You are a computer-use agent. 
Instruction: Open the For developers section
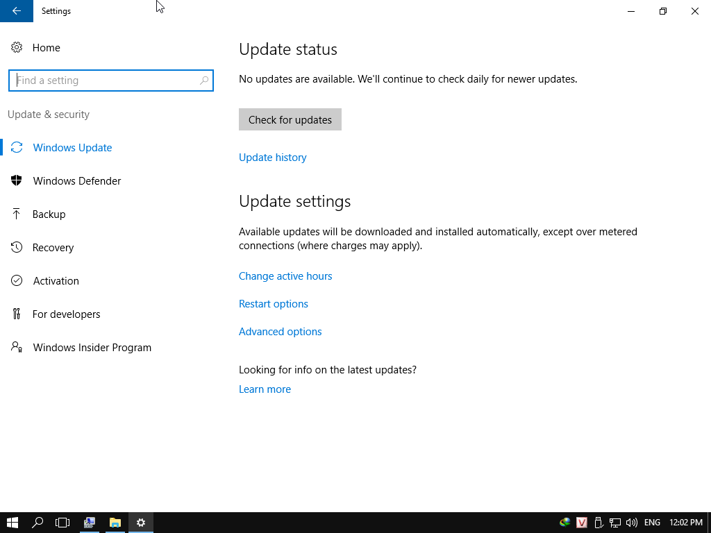click(x=66, y=314)
